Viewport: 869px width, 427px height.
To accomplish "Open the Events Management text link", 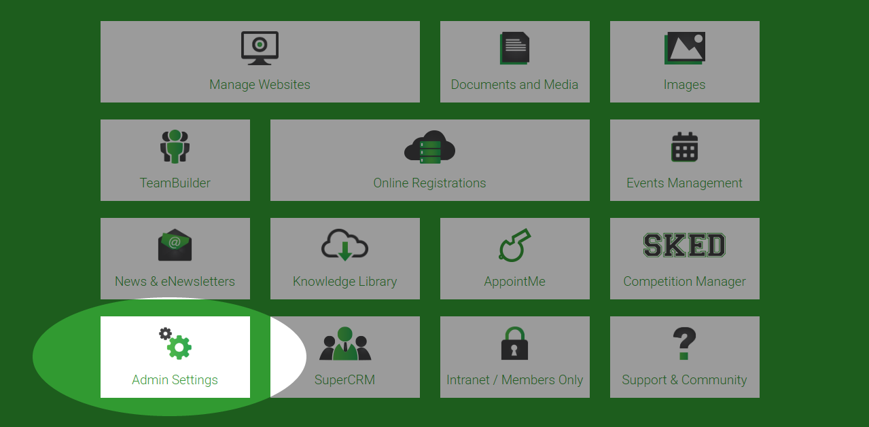I will pos(684,183).
